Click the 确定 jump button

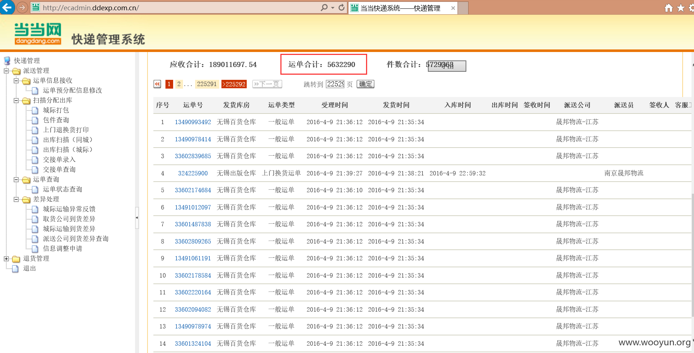(x=366, y=84)
